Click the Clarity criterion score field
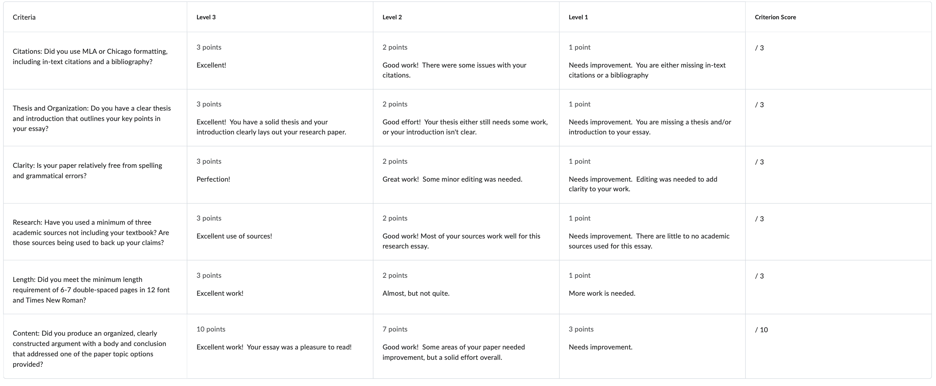Viewport: 936px width, 386px height. click(x=759, y=162)
